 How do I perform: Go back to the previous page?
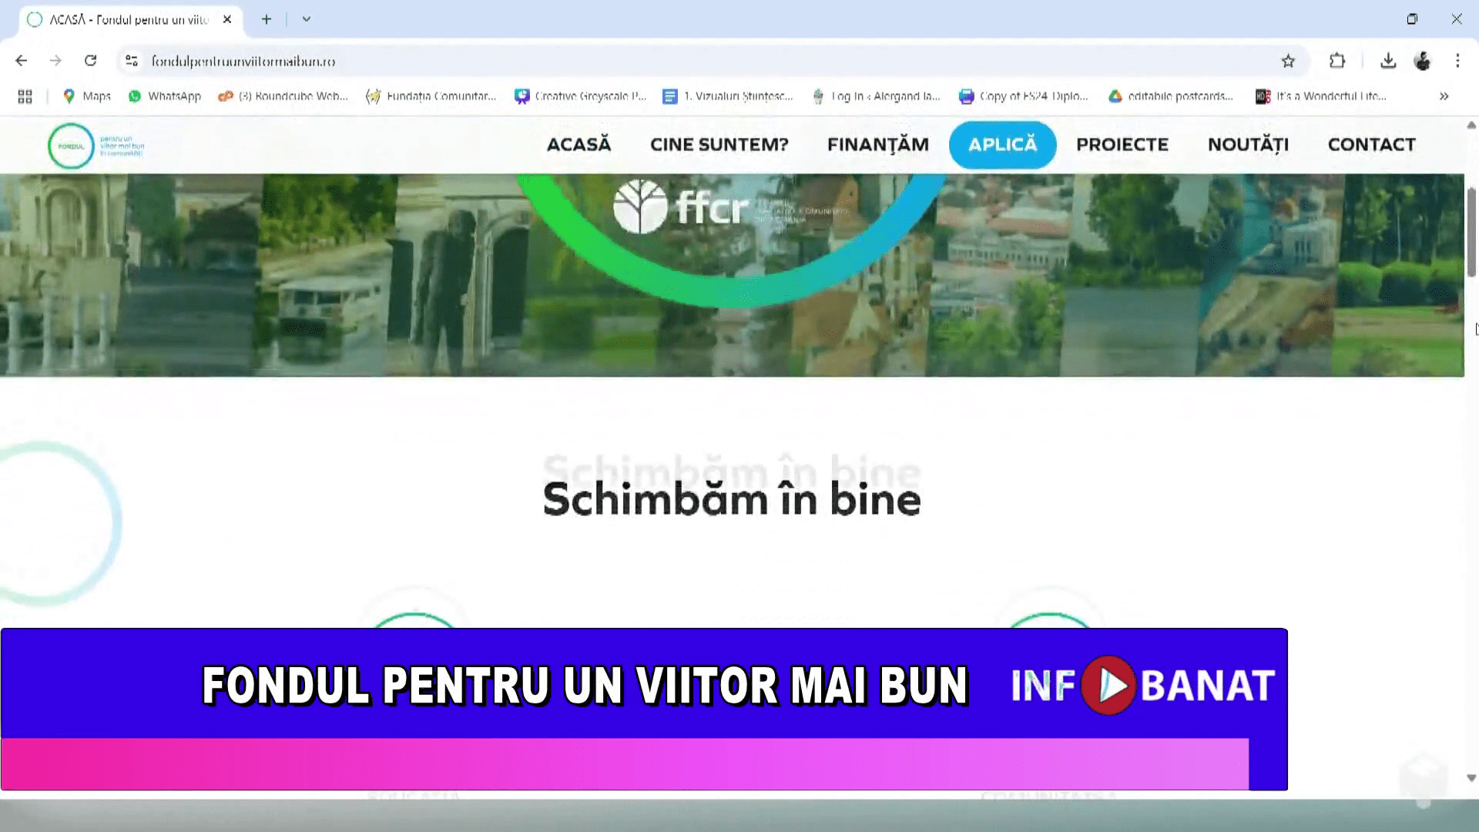[22, 61]
